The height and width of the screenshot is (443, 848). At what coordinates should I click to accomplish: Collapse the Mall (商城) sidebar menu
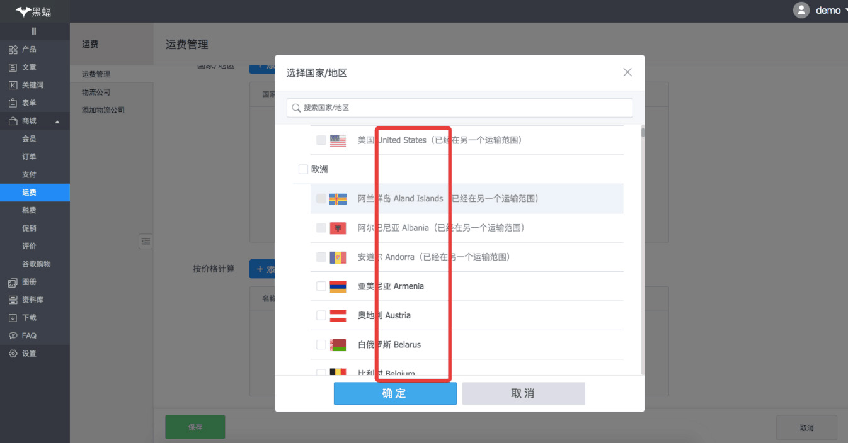[x=57, y=121]
